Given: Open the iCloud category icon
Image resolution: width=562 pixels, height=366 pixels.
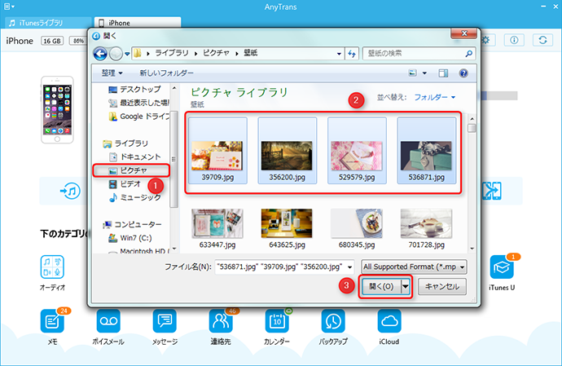Looking at the screenshot, I should tap(389, 321).
